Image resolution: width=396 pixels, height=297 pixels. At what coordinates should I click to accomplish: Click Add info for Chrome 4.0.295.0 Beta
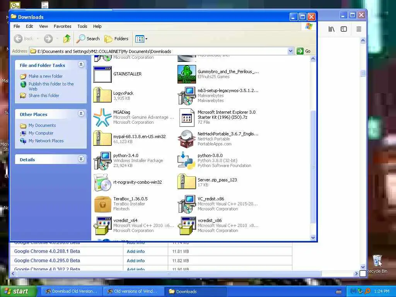(x=136, y=261)
